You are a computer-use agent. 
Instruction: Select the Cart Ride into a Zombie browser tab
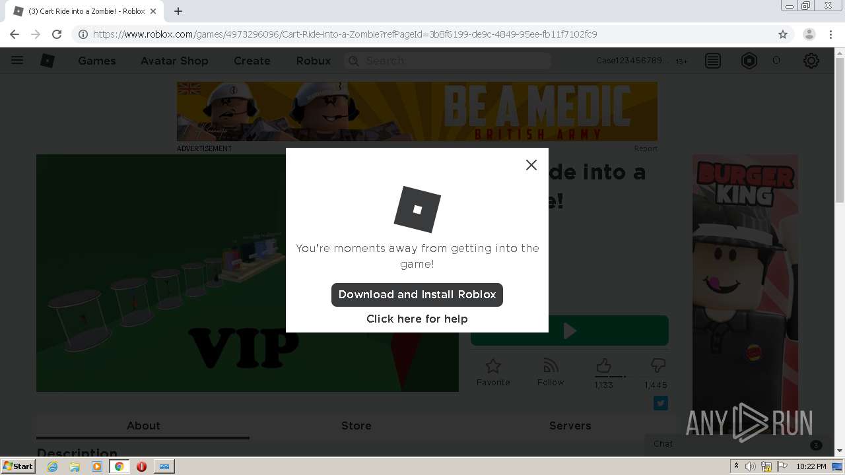point(84,11)
